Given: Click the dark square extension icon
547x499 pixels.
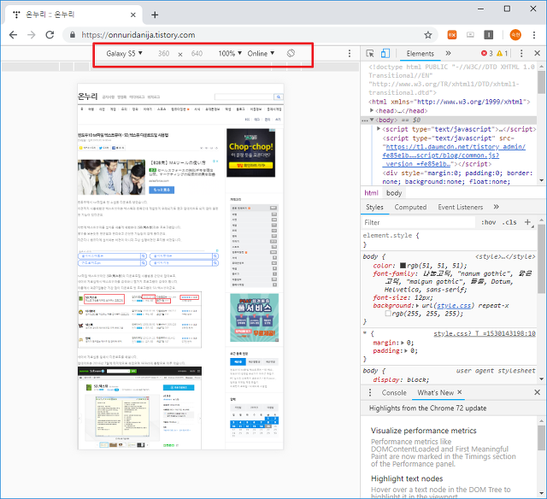Looking at the screenshot, I should pyautogui.click(x=488, y=34).
